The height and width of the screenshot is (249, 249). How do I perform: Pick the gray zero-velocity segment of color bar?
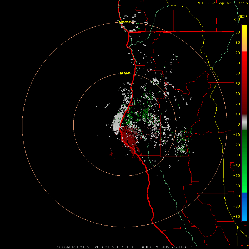[244, 123]
